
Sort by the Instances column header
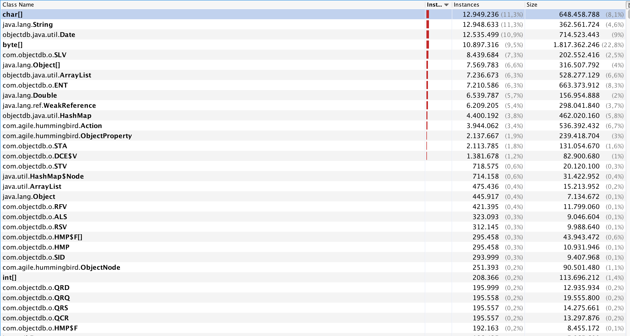pyautogui.click(x=488, y=5)
